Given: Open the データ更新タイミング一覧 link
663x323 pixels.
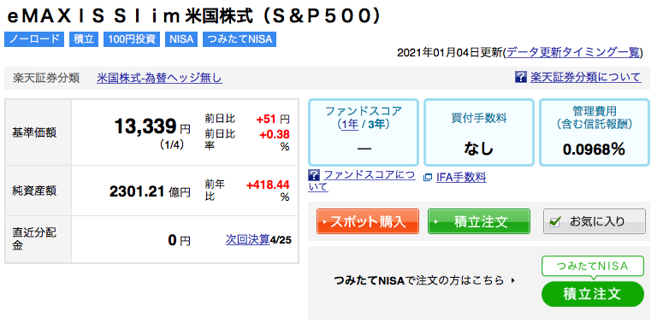Looking at the screenshot, I should [x=573, y=52].
